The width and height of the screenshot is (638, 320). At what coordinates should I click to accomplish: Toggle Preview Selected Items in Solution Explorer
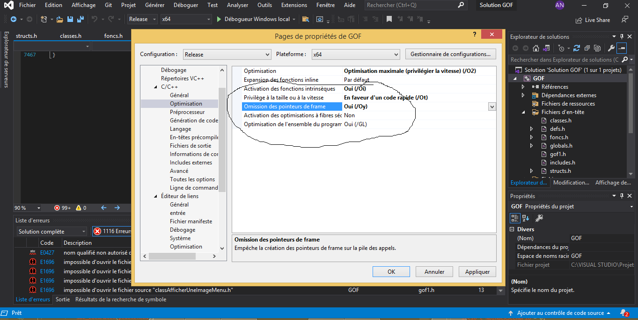[x=622, y=48]
